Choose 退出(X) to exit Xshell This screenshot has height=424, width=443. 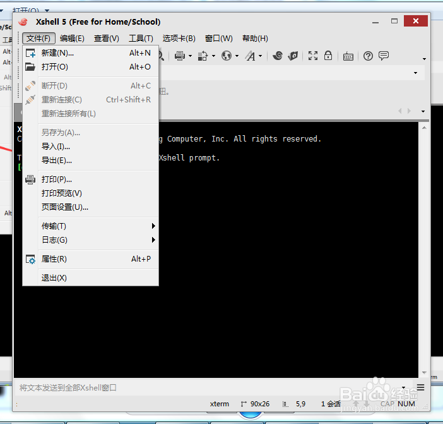click(x=90, y=278)
